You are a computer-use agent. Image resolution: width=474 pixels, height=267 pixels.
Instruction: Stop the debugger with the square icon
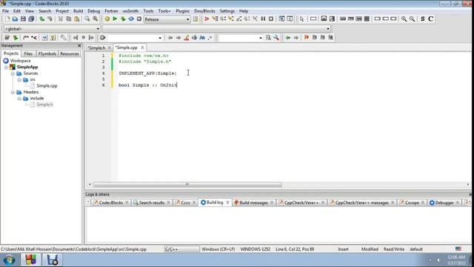271,19
